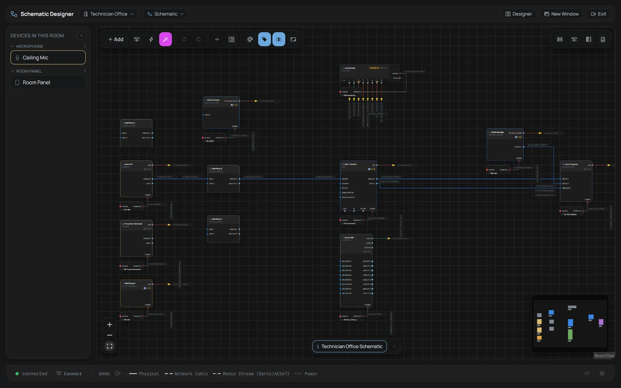Click the + Add button
This screenshot has height=388, width=621.
116,40
